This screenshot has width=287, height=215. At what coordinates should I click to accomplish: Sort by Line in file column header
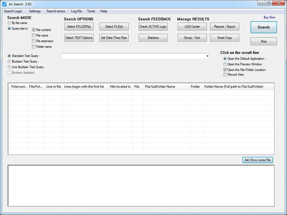click(53, 87)
